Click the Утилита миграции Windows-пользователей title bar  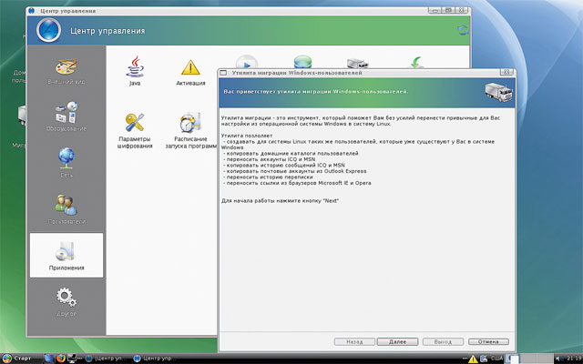click(366, 73)
